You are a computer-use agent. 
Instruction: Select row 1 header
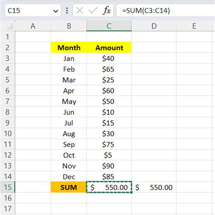coord(8,37)
